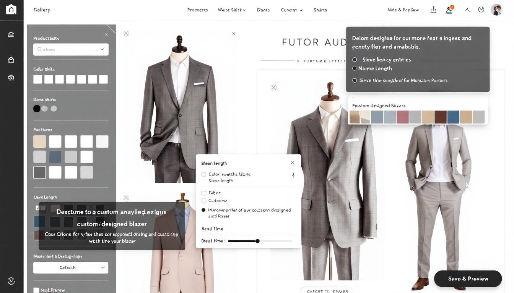Click the bottom shield icon in left sidebar
This screenshot has height=293, width=514.
(x=11, y=281)
